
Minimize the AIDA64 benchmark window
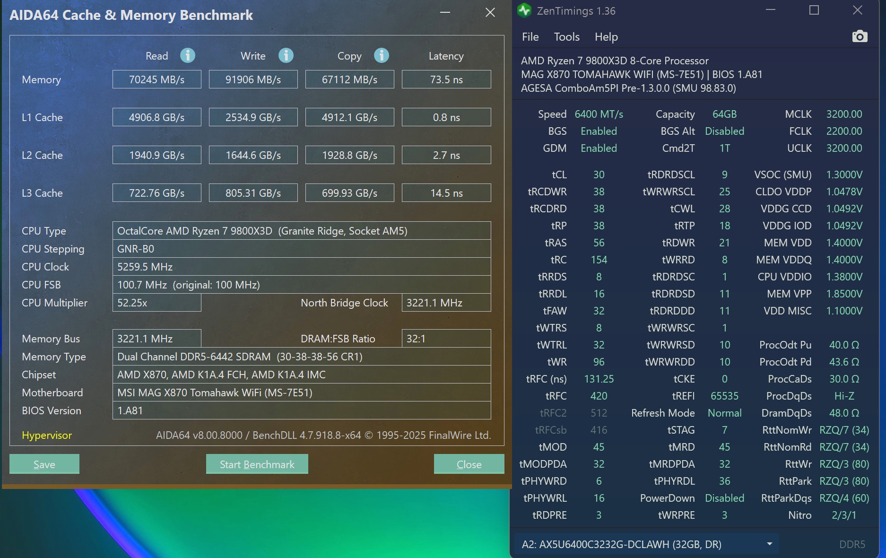click(445, 12)
